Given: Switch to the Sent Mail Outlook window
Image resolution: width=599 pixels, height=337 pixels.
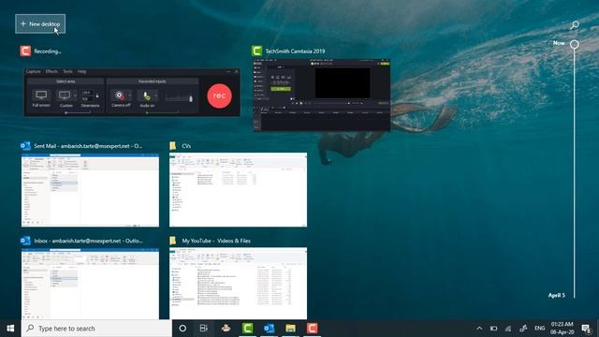Looking at the screenshot, I should (90, 190).
